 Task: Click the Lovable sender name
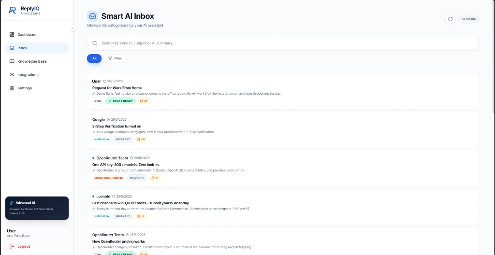103,196
